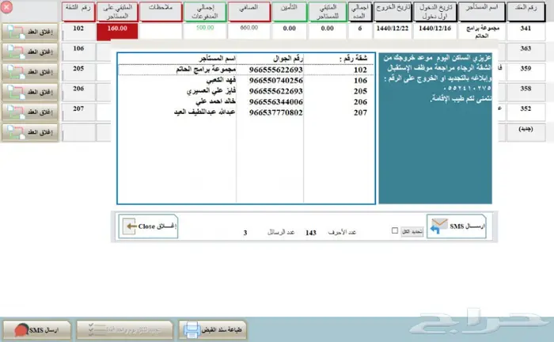Image resolution: width=554 pixels, height=342 pixels.
Task: Click mobile number 966537770802
Action: pos(276,112)
